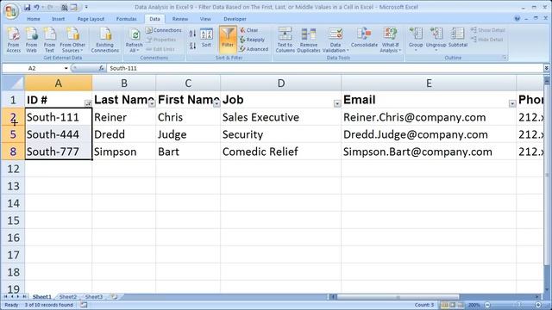Click Remove Duplicates
The image size is (552, 310).
309,40
